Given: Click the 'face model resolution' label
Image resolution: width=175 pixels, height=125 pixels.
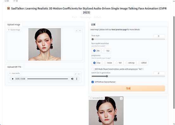Looking at the screenshot, I should coord(100,43).
